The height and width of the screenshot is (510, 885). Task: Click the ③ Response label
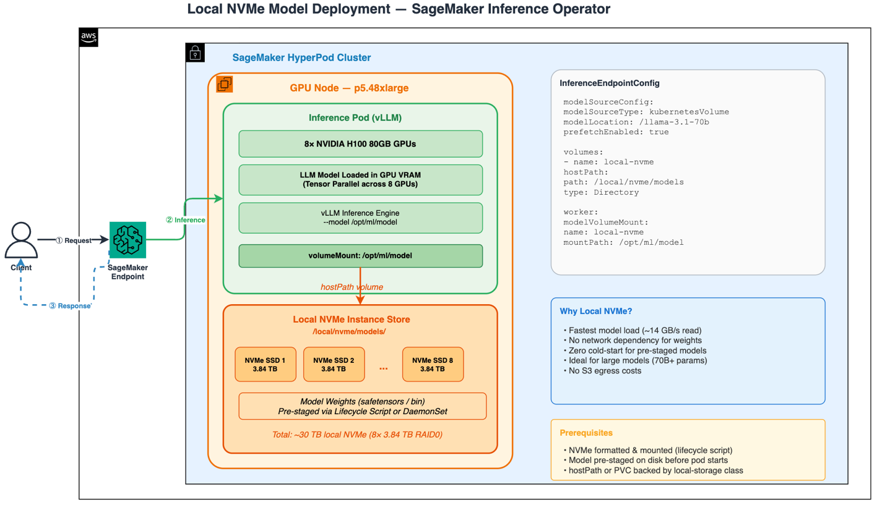(x=70, y=305)
